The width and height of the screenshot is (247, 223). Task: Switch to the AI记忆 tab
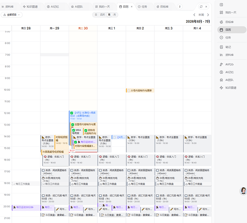[53, 7]
